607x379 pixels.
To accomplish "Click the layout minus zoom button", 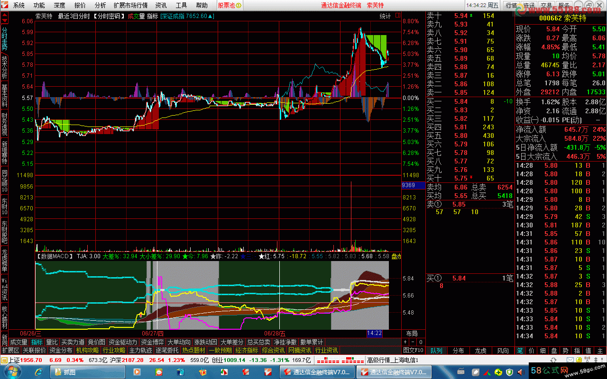I will pos(413,342).
